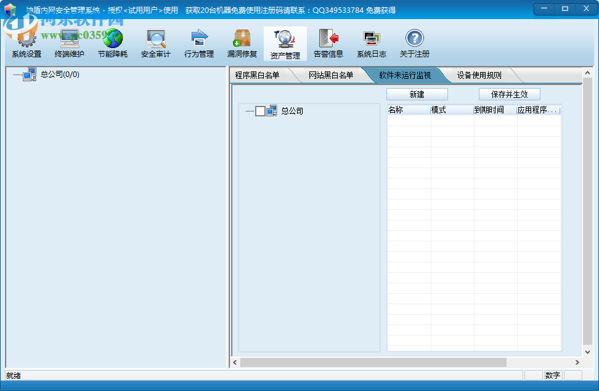Click computer icon beside 总公司(0/0)
Screen dimensions: 599x391
click(30, 74)
